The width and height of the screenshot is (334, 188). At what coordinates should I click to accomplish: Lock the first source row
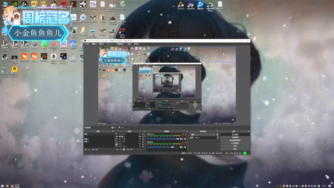pyautogui.click(x=143, y=134)
